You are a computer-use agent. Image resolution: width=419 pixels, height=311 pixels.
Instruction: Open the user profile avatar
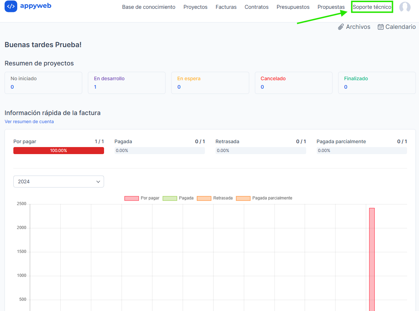[x=405, y=7]
